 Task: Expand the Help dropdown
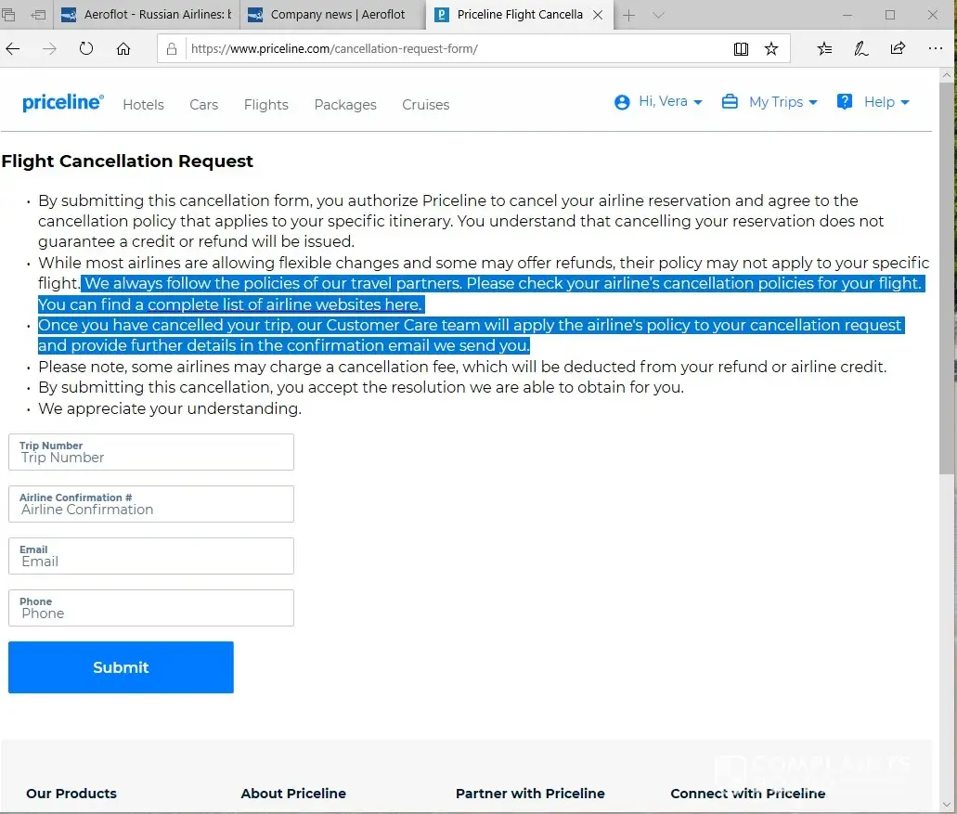[886, 102]
